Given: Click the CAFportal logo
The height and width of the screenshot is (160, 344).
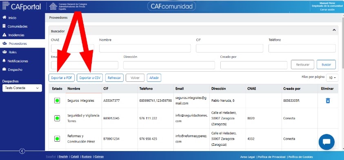Looking at the screenshot, I should tap(22, 7).
